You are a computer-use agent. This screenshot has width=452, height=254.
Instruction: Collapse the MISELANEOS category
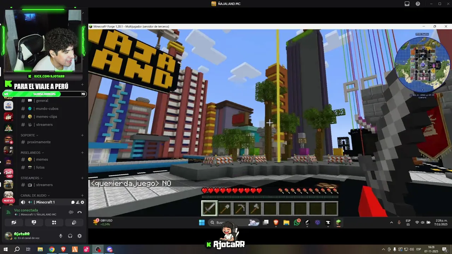coord(32,153)
